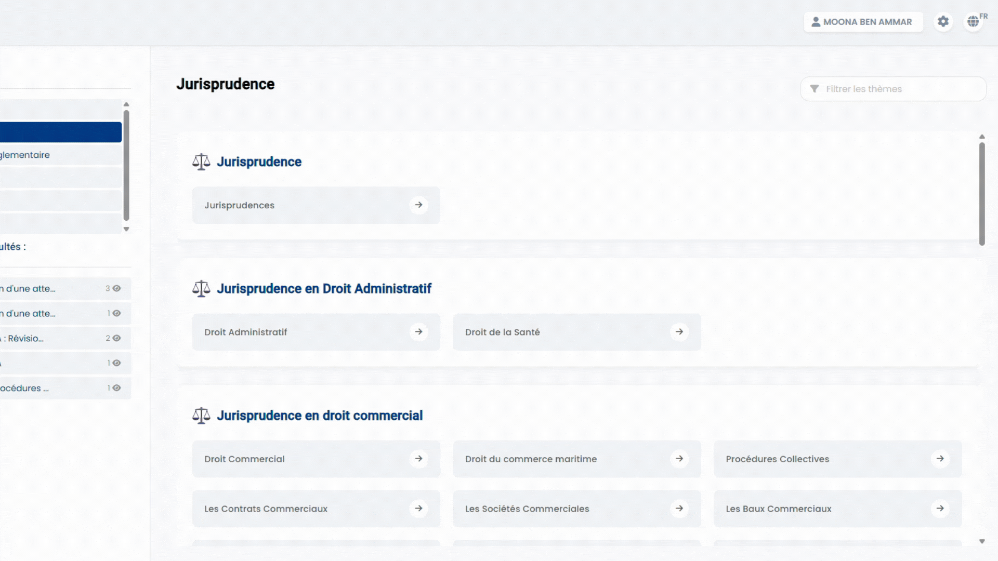Click the scales icon beside Jurisprudence heading

pyautogui.click(x=201, y=162)
